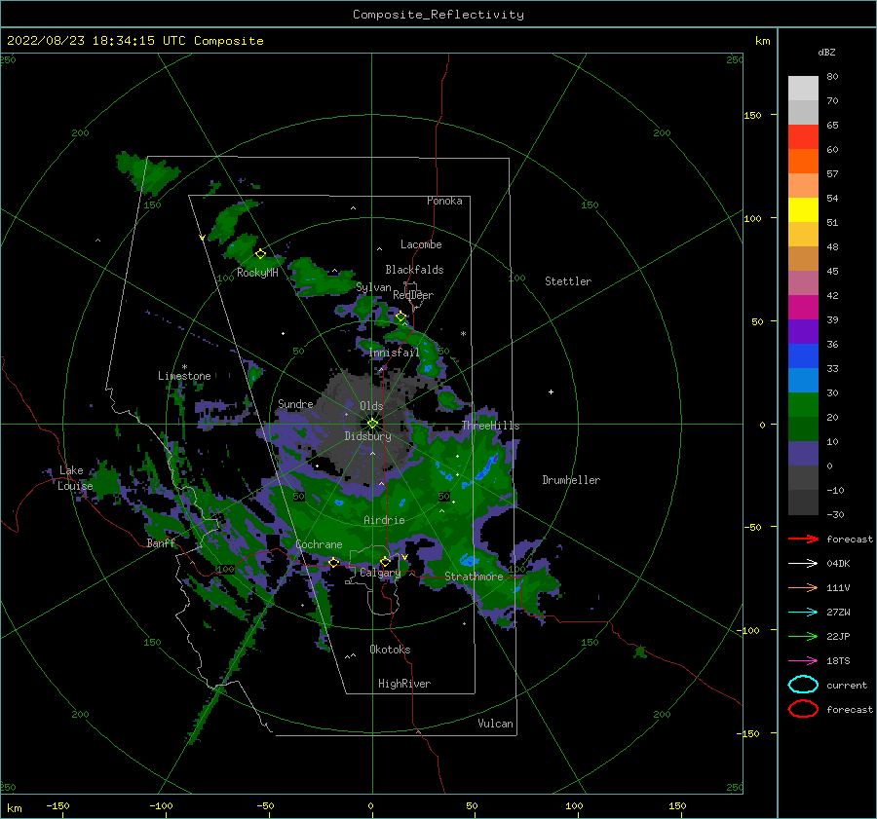This screenshot has width=877, height=819.
Task: Click the Lacombe city label
Action: [421, 244]
